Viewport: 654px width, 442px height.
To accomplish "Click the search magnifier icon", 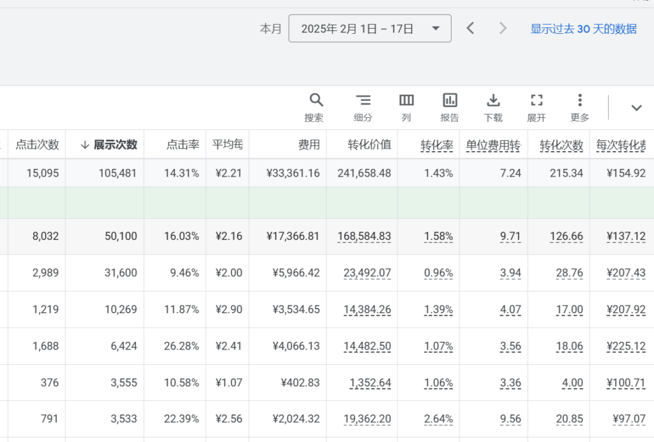I will (316, 101).
